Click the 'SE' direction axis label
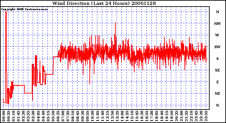 tap(217, 70)
